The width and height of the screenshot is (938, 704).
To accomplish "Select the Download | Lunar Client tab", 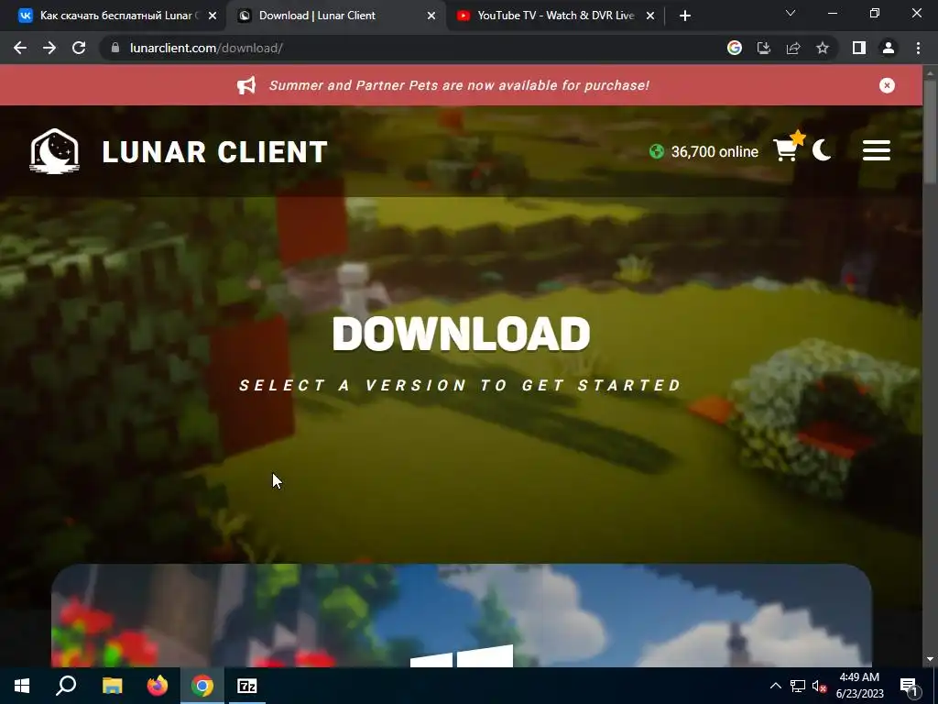I will 335,16.
